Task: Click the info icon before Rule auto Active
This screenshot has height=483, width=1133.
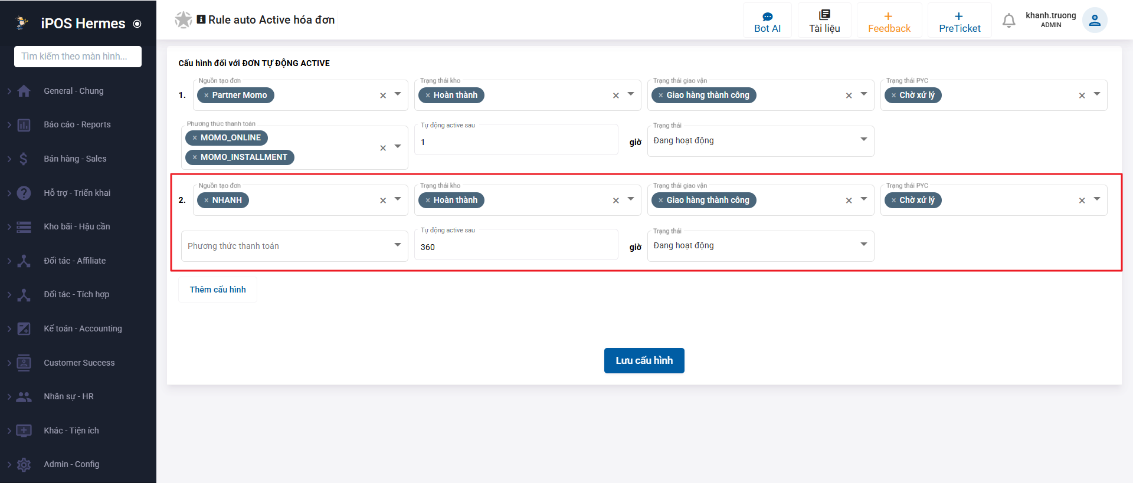Action: pos(201,19)
